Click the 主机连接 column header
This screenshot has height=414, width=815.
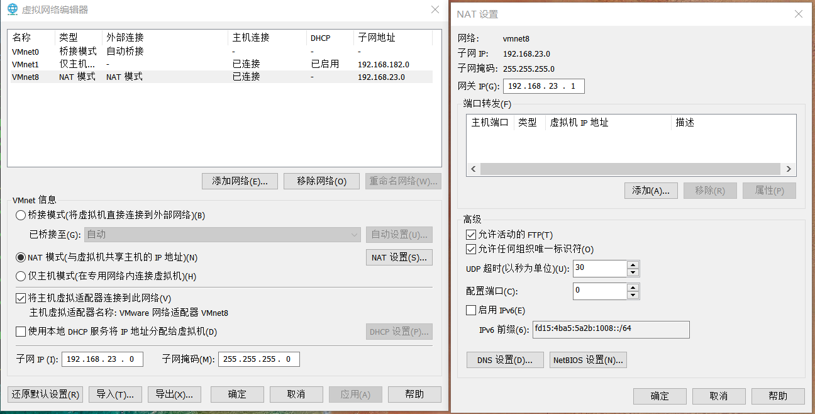(x=267, y=38)
